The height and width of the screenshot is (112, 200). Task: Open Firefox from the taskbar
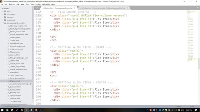click(36, 110)
